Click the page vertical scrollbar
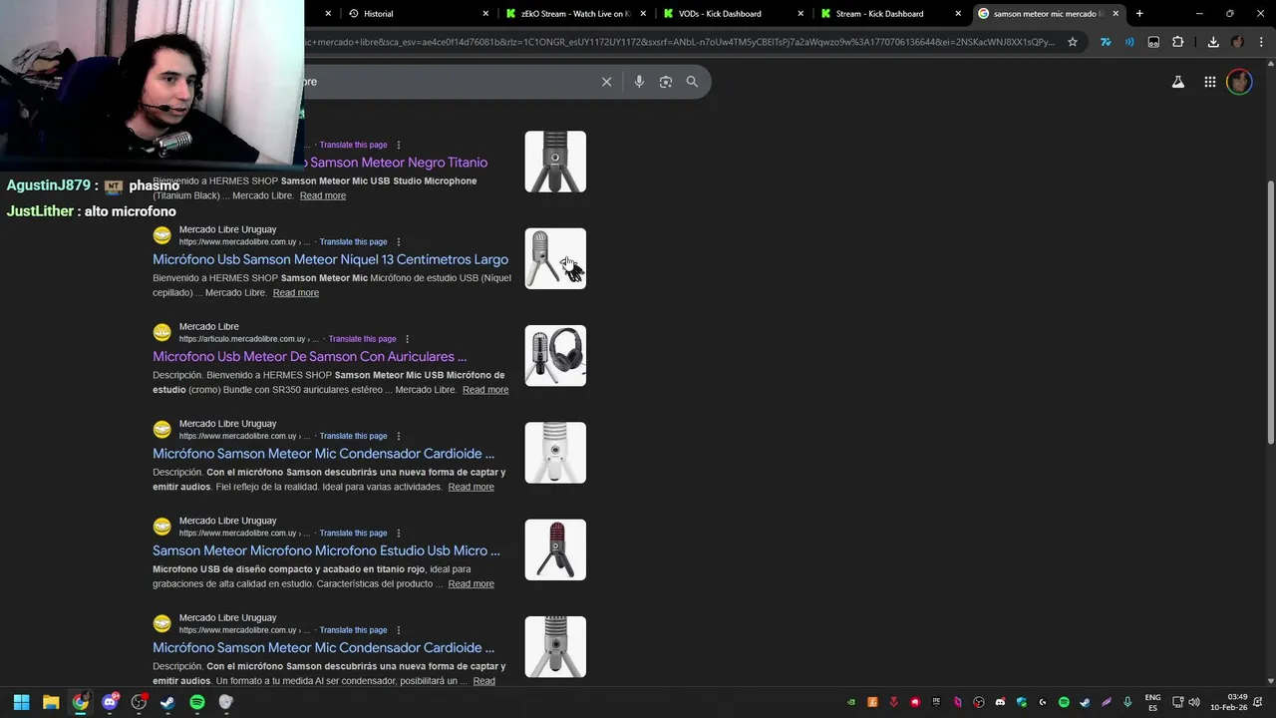Image resolution: width=1276 pixels, height=718 pixels. tap(1271, 312)
